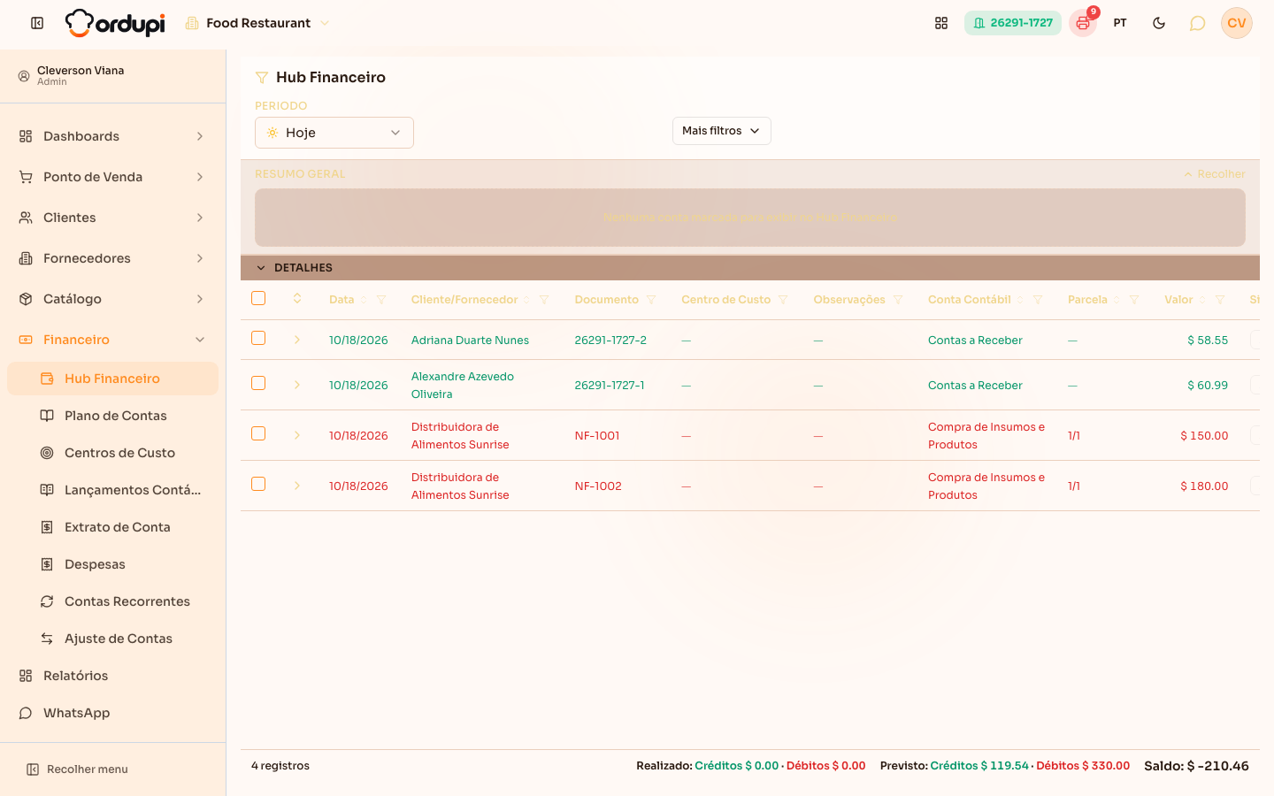Filter the Parcela column
The image size is (1274, 796).
coord(1134,300)
